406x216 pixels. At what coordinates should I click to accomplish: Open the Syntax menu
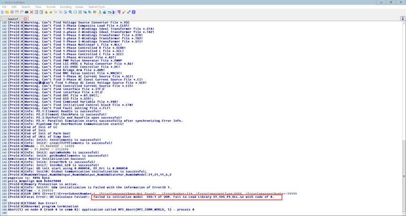click(x=79, y=7)
